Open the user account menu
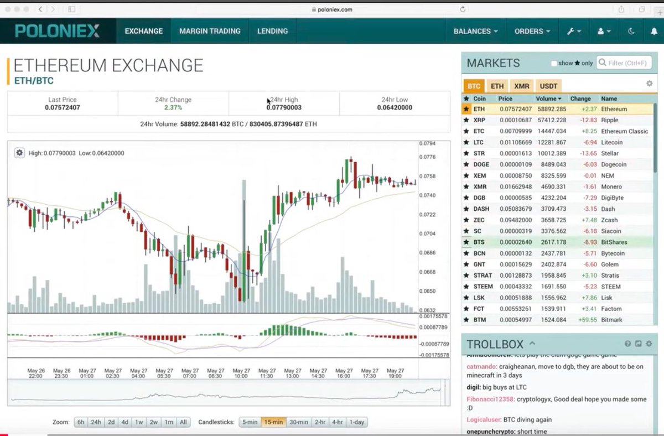664x436 pixels. (x=604, y=32)
